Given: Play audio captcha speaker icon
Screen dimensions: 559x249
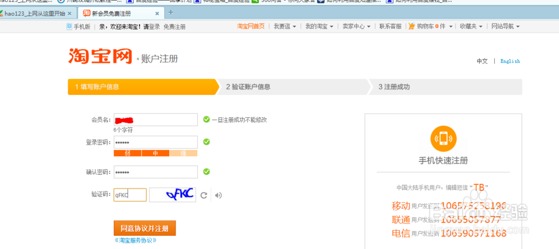Looking at the screenshot, I should tap(219, 195).
